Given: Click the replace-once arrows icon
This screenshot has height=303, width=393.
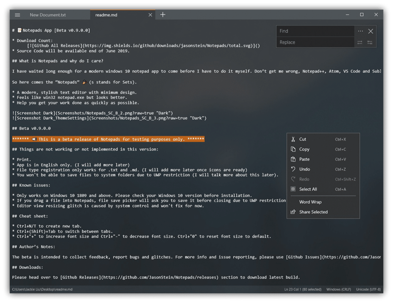Looking at the screenshot, I should tap(360, 43).
